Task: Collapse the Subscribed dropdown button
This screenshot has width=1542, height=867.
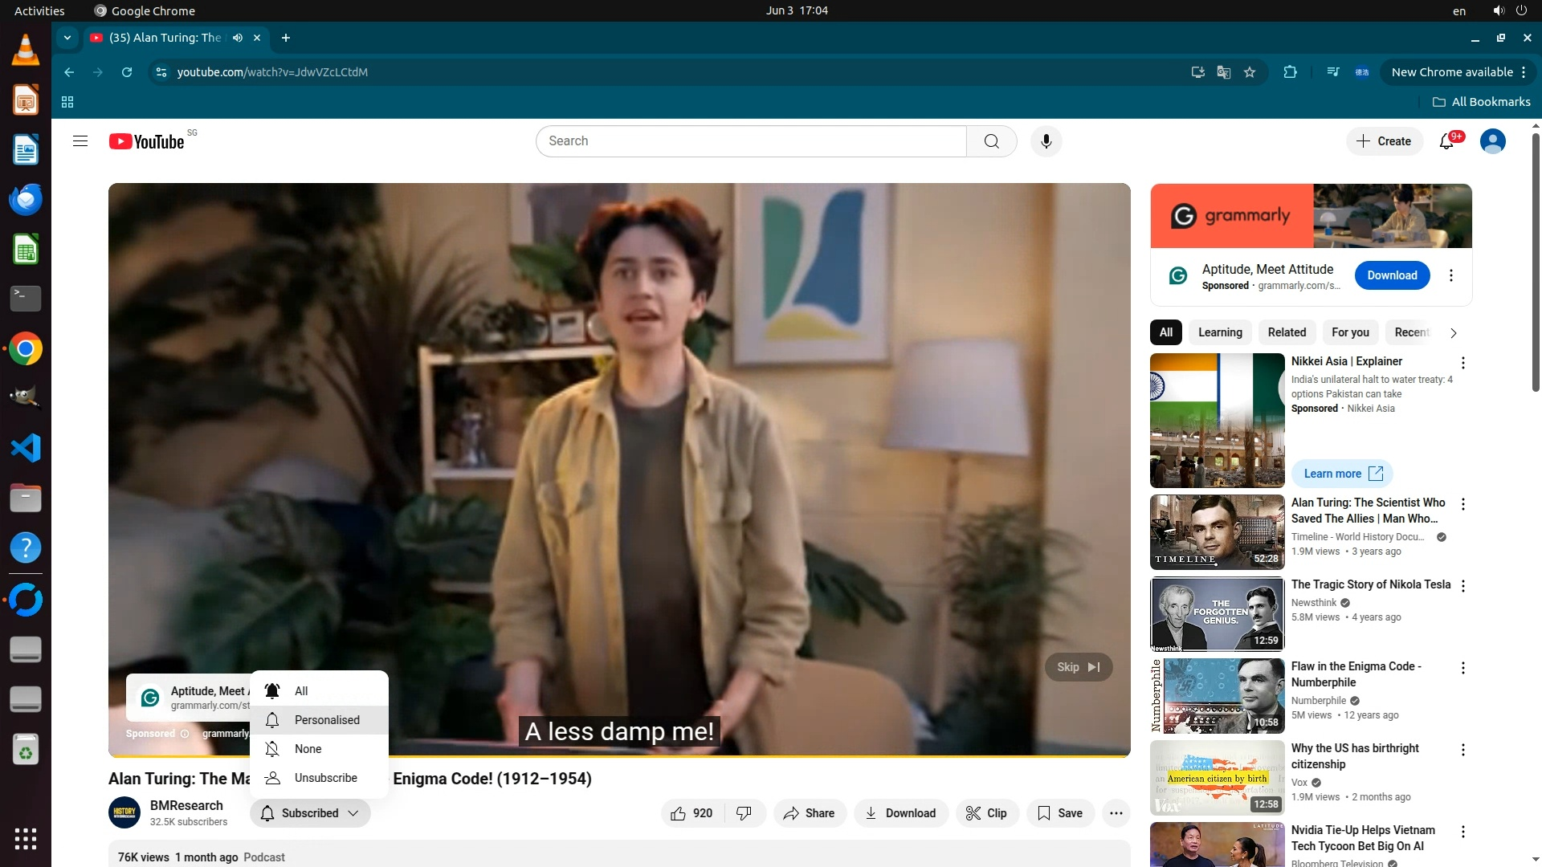Action: 310,813
